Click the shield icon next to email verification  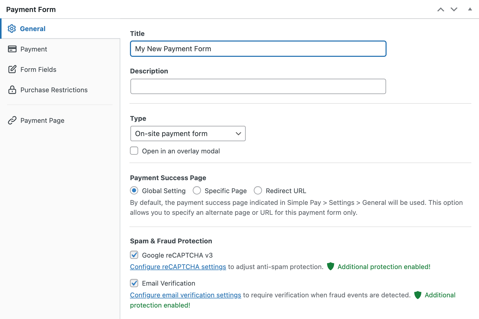click(418, 295)
